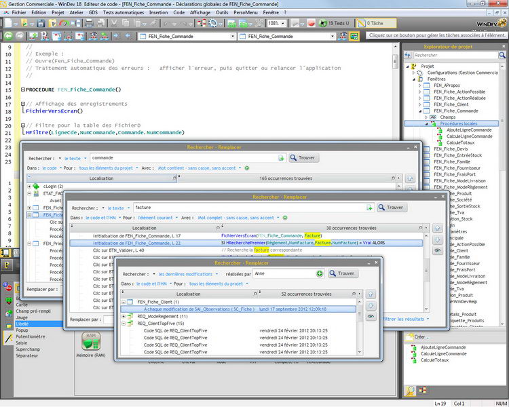Click the up arrow button in Anne search window
The height and width of the screenshot is (407, 509).
pos(371,294)
